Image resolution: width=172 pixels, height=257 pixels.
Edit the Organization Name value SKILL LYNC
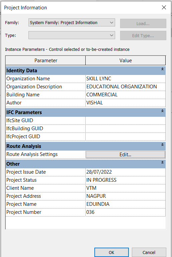125,79
